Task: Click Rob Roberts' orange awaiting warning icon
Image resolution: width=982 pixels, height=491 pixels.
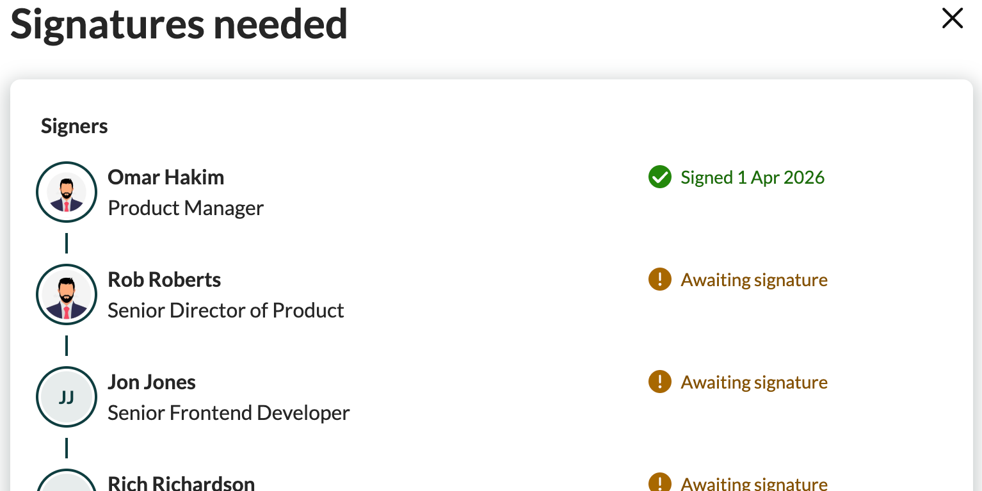Action: tap(659, 280)
